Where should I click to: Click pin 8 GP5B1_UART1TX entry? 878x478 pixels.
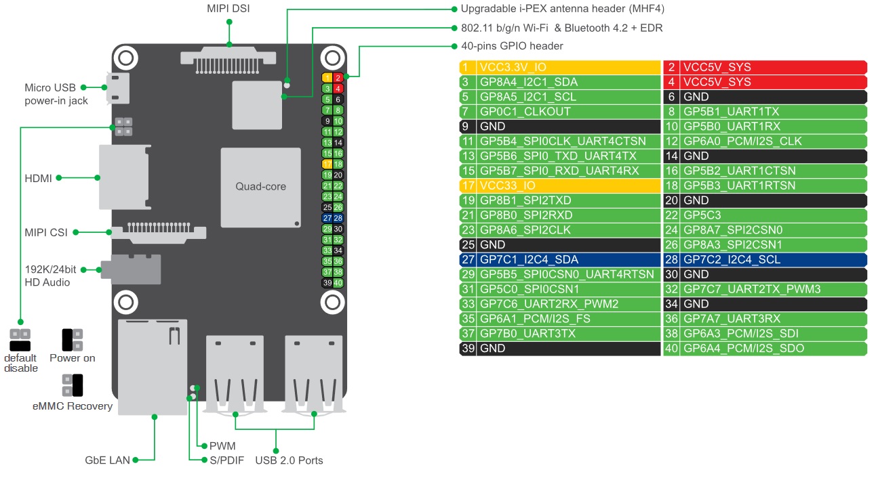765,112
